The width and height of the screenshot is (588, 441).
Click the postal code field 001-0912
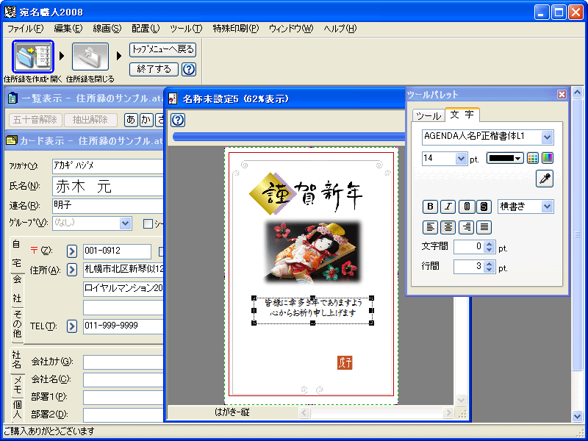117,251
